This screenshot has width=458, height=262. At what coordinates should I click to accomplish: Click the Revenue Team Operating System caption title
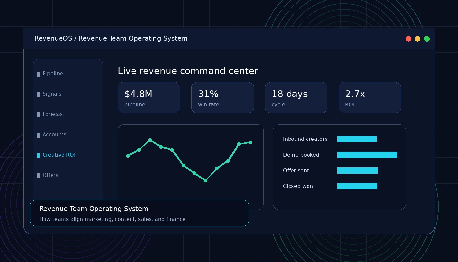tap(94, 209)
